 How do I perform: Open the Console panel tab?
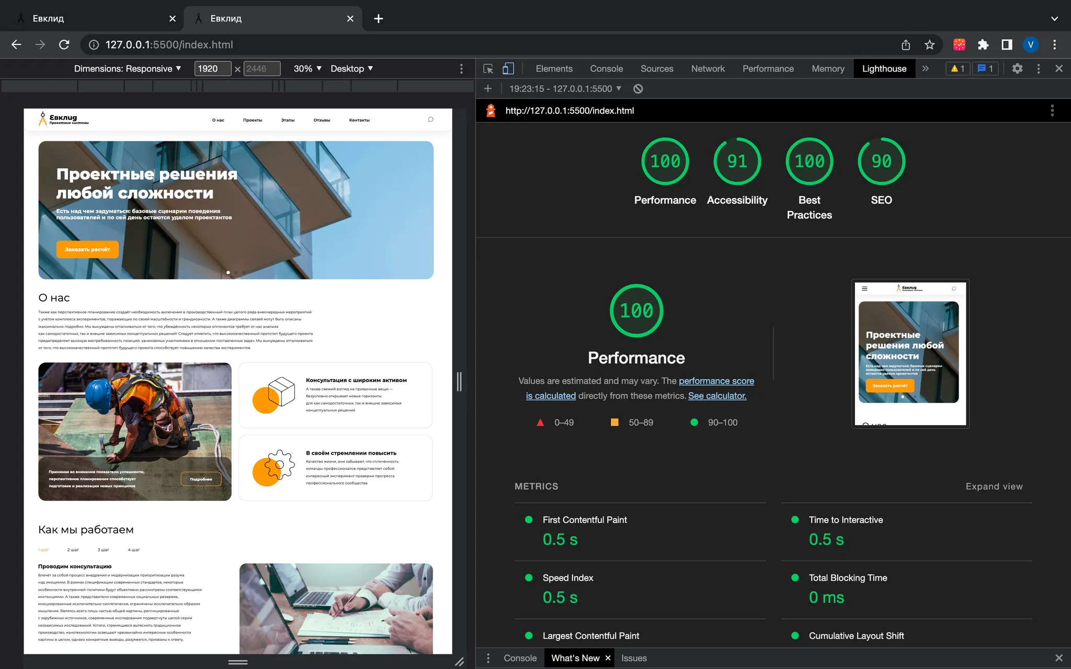coord(606,68)
